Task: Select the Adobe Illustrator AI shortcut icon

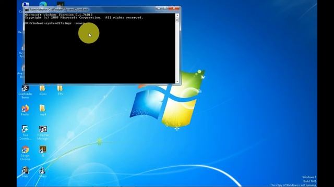Action: (x=43, y=151)
